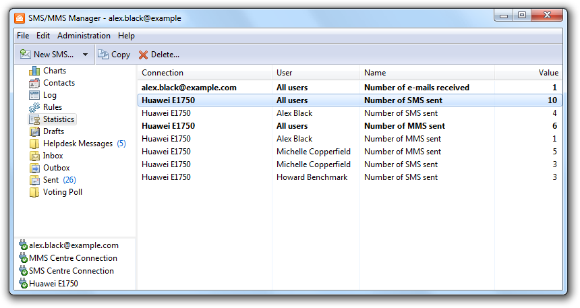This screenshot has width=580, height=308.
Task: Click the Rules gear icon
Action: pos(34,107)
